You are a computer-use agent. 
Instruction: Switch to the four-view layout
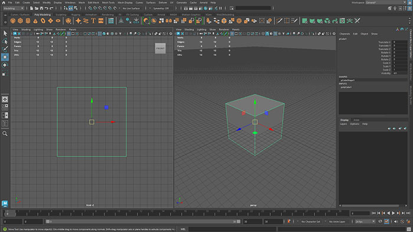pyautogui.click(x=5, y=107)
